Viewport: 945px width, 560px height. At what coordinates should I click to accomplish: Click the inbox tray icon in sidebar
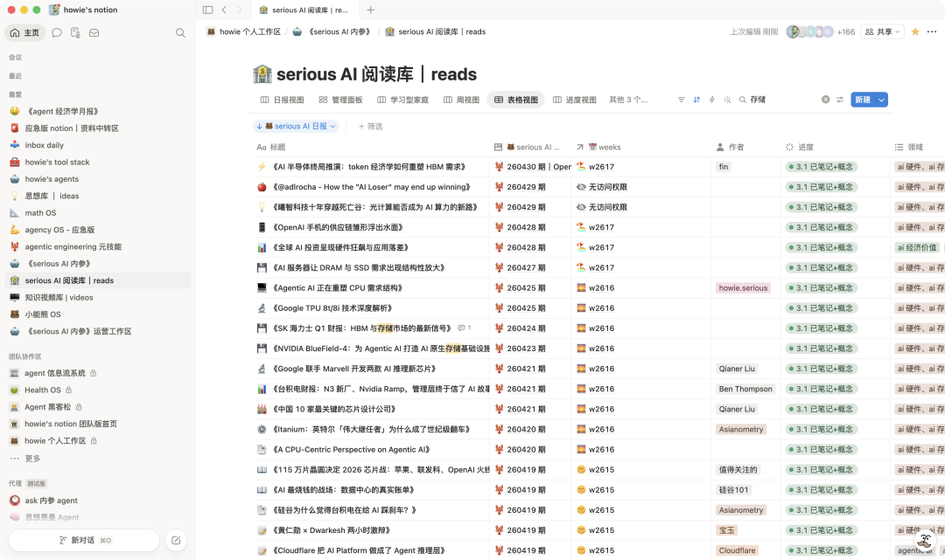(94, 33)
